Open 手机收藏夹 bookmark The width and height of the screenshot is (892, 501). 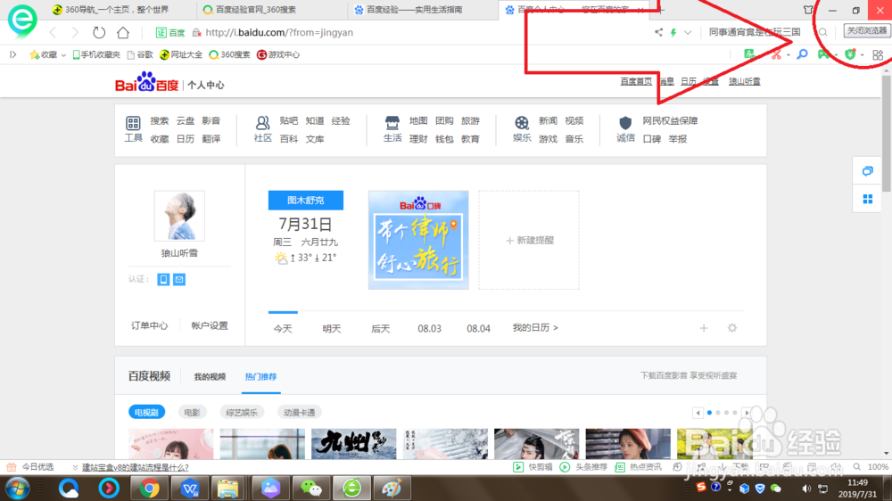coord(96,54)
